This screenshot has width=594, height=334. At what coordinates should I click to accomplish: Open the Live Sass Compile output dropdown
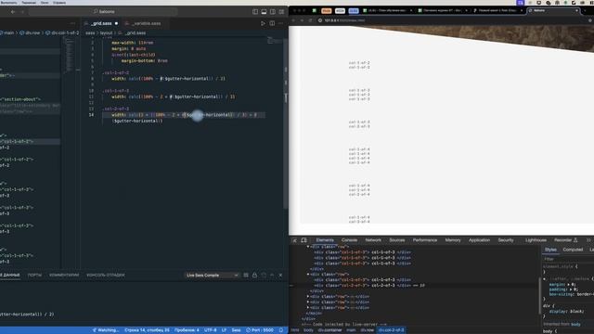click(x=212, y=276)
